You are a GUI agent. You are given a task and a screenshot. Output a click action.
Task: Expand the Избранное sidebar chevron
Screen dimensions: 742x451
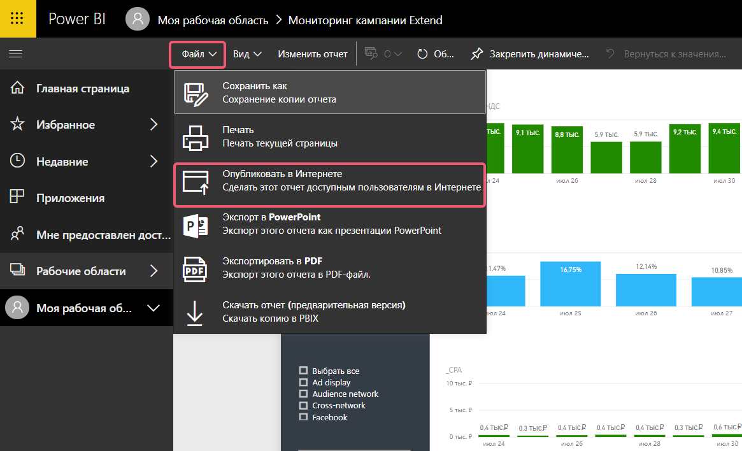tap(153, 125)
